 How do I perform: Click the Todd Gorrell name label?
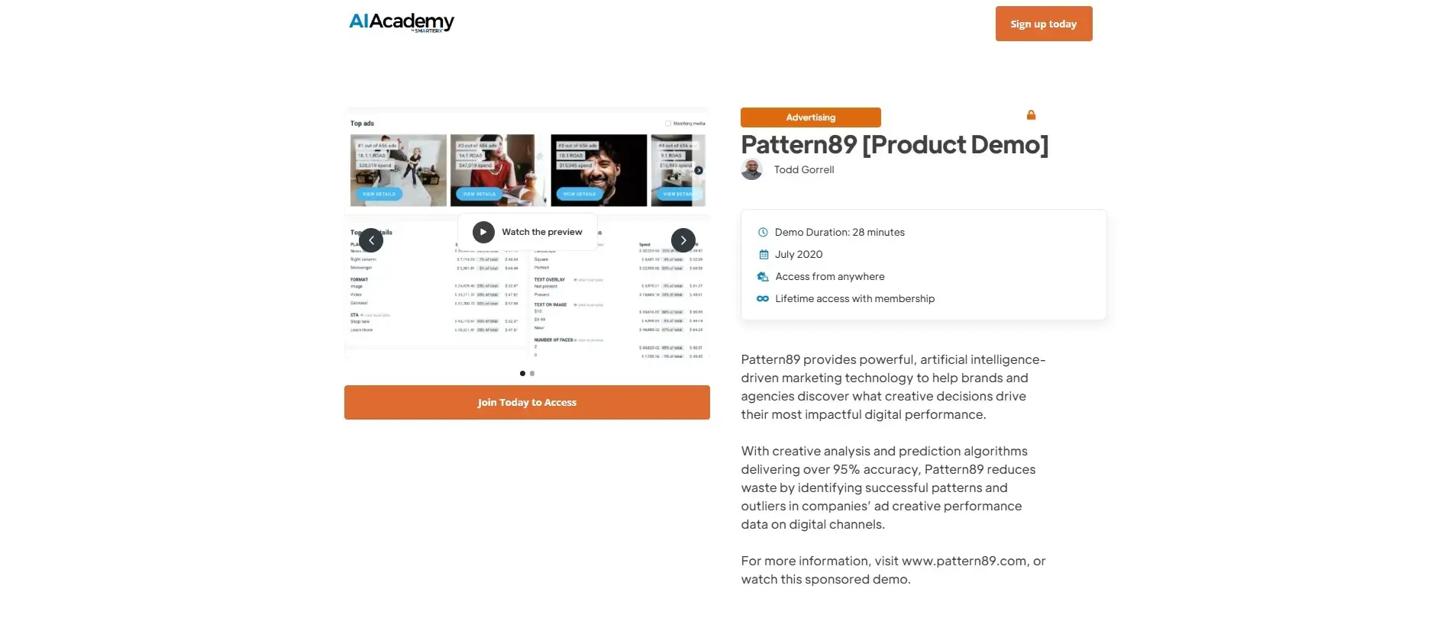pos(804,169)
